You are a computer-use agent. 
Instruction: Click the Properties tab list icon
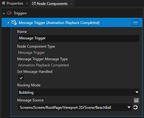click(x=4, y=3)
